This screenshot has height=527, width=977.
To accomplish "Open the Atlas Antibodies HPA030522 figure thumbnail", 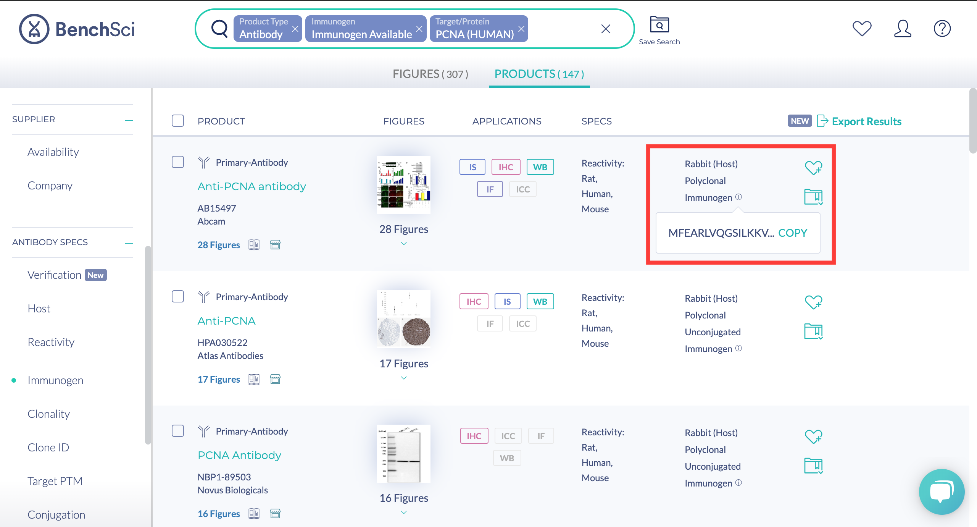I will 404,319.
